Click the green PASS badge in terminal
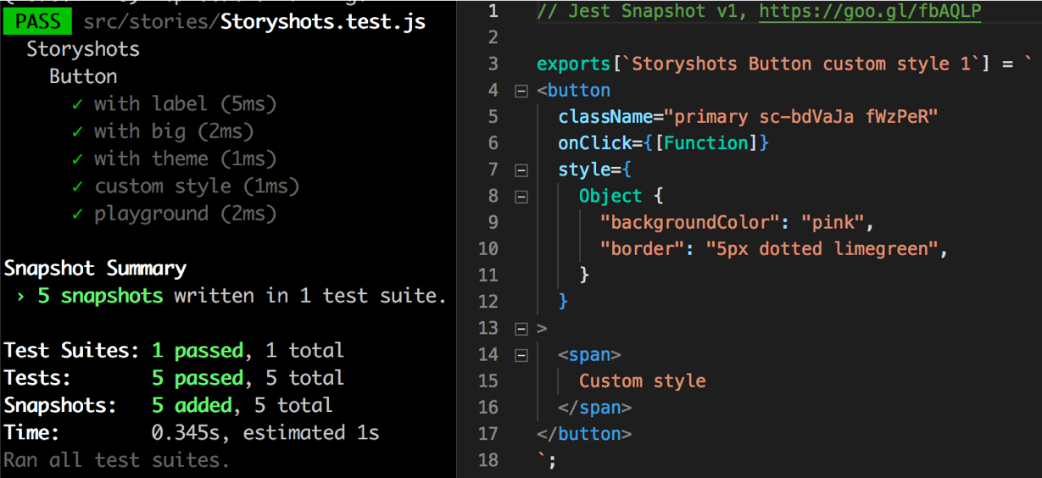The image size is (1042, 478). (x=37, y=20)
